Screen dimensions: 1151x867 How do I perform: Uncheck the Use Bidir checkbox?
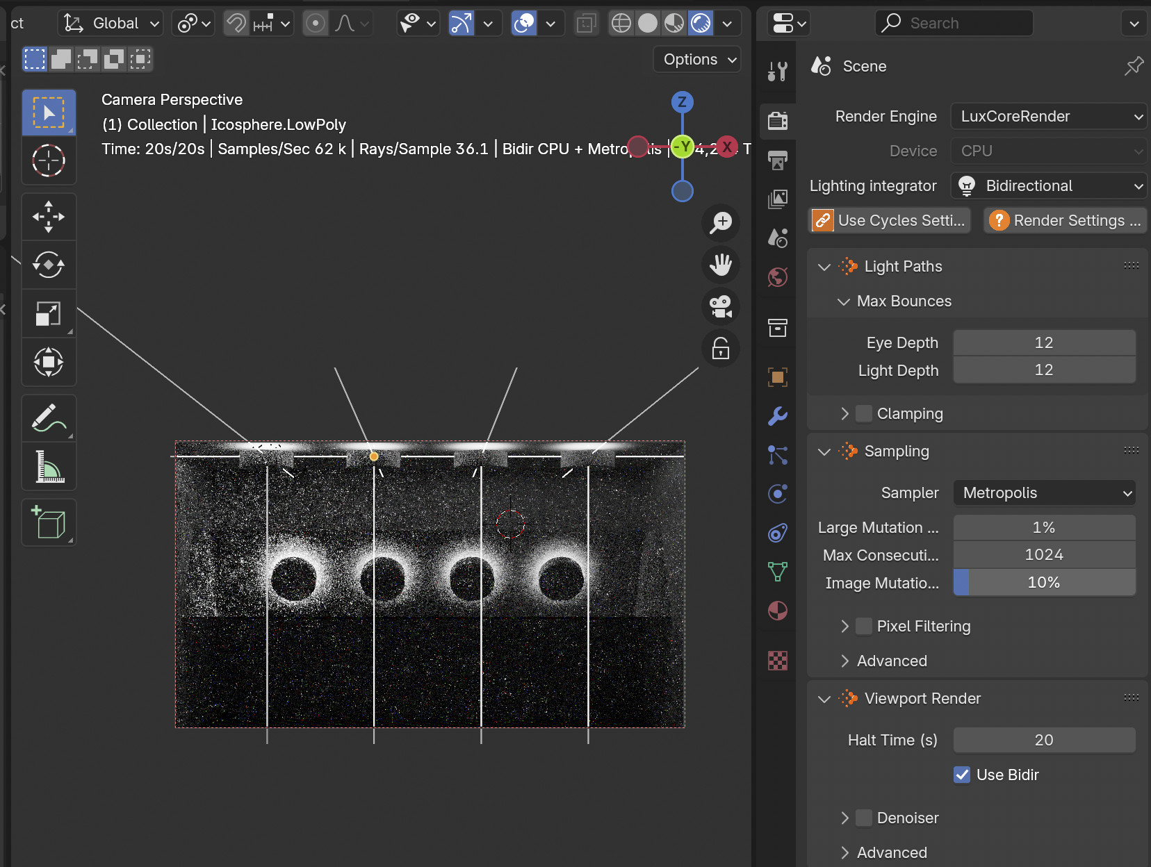click(x=962, y=775)
